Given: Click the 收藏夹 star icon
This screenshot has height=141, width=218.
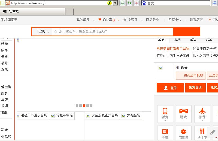Looking at the screenshot, I should tap(125, 20).
